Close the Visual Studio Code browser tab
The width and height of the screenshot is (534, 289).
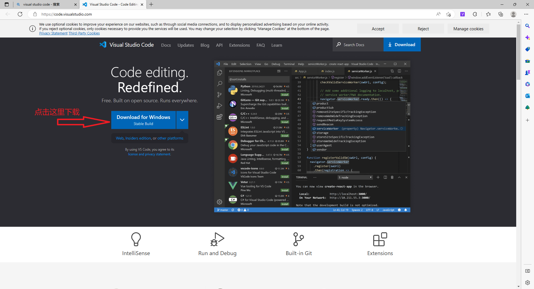[142, 4]
